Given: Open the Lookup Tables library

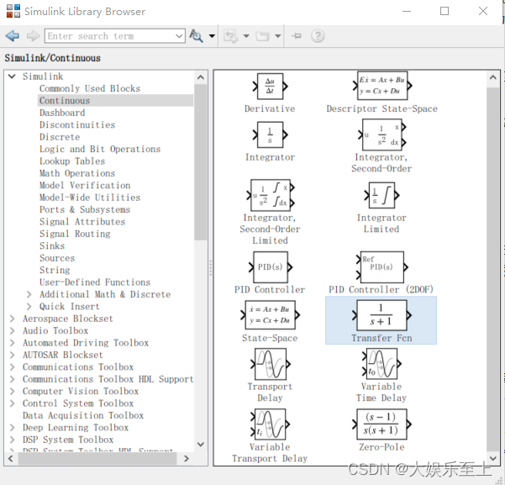Looking at the screenshot, I should coord(72,161).
